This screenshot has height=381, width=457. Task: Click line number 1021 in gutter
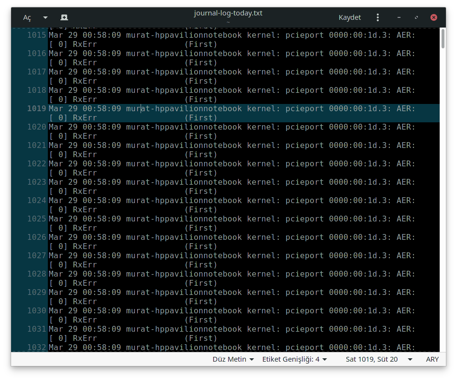pyautogui.click(x=37, y=145)
